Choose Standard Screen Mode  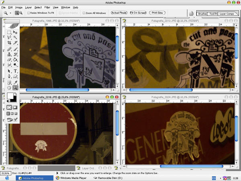click(x=8, y=114)
